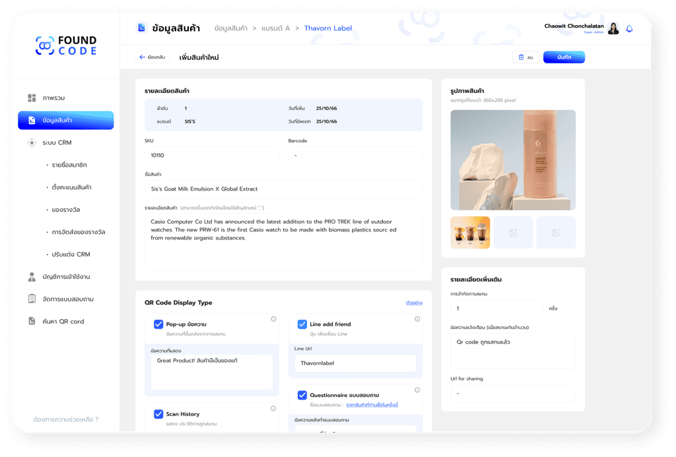The image size is (676, 457).
Task: Click the trash icon in delete button
Action: (521, 57)
